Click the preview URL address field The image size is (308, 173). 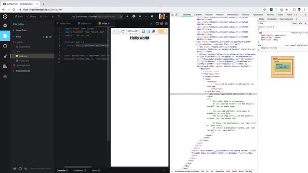click(x=133, y=31)
